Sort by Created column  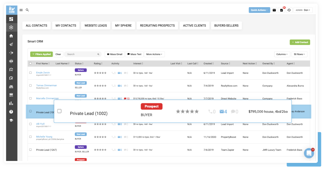pos(209,63)
